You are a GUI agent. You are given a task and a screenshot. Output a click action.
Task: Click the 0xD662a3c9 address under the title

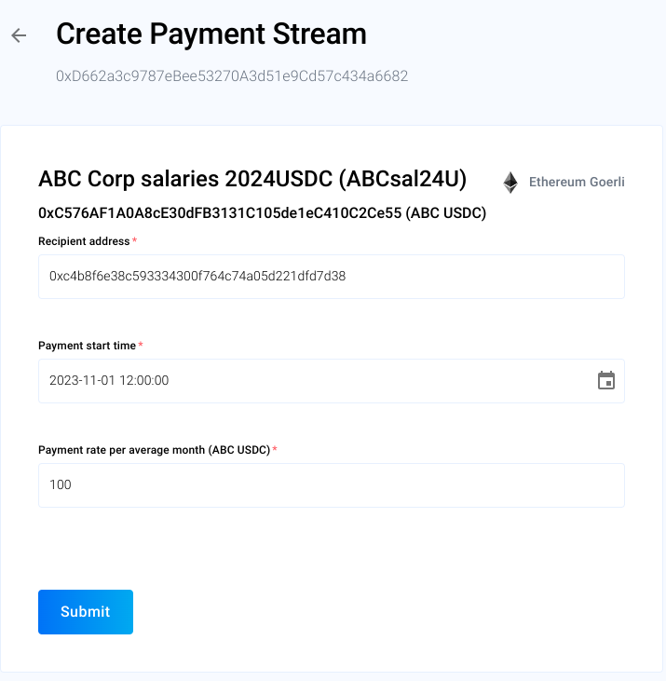232,75
